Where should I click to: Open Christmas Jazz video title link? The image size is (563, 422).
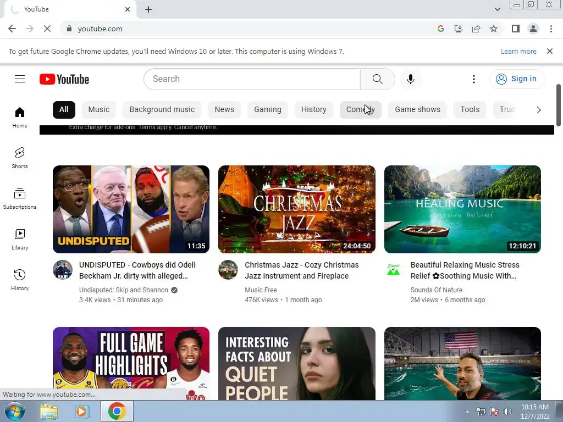(x=302, y=270)
